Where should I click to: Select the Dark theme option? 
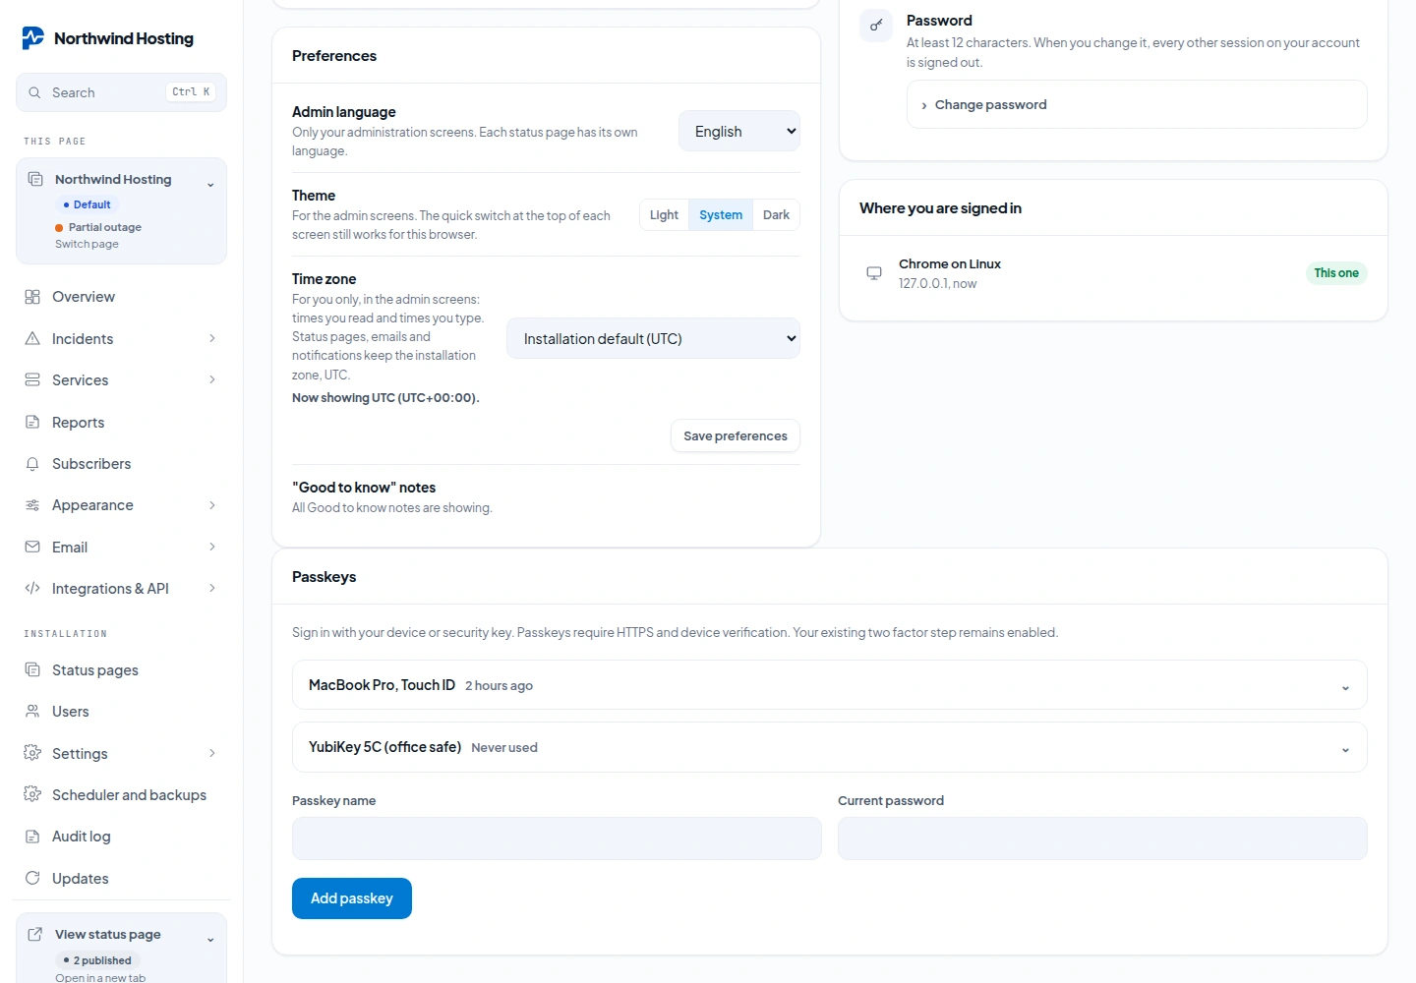(x=776, y=215)
